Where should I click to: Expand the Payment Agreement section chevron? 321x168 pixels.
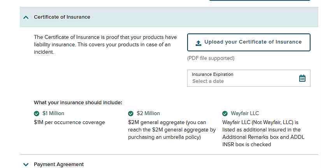click(26, 164)
